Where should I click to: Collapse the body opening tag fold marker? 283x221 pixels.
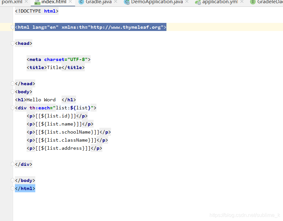[13, 92]
